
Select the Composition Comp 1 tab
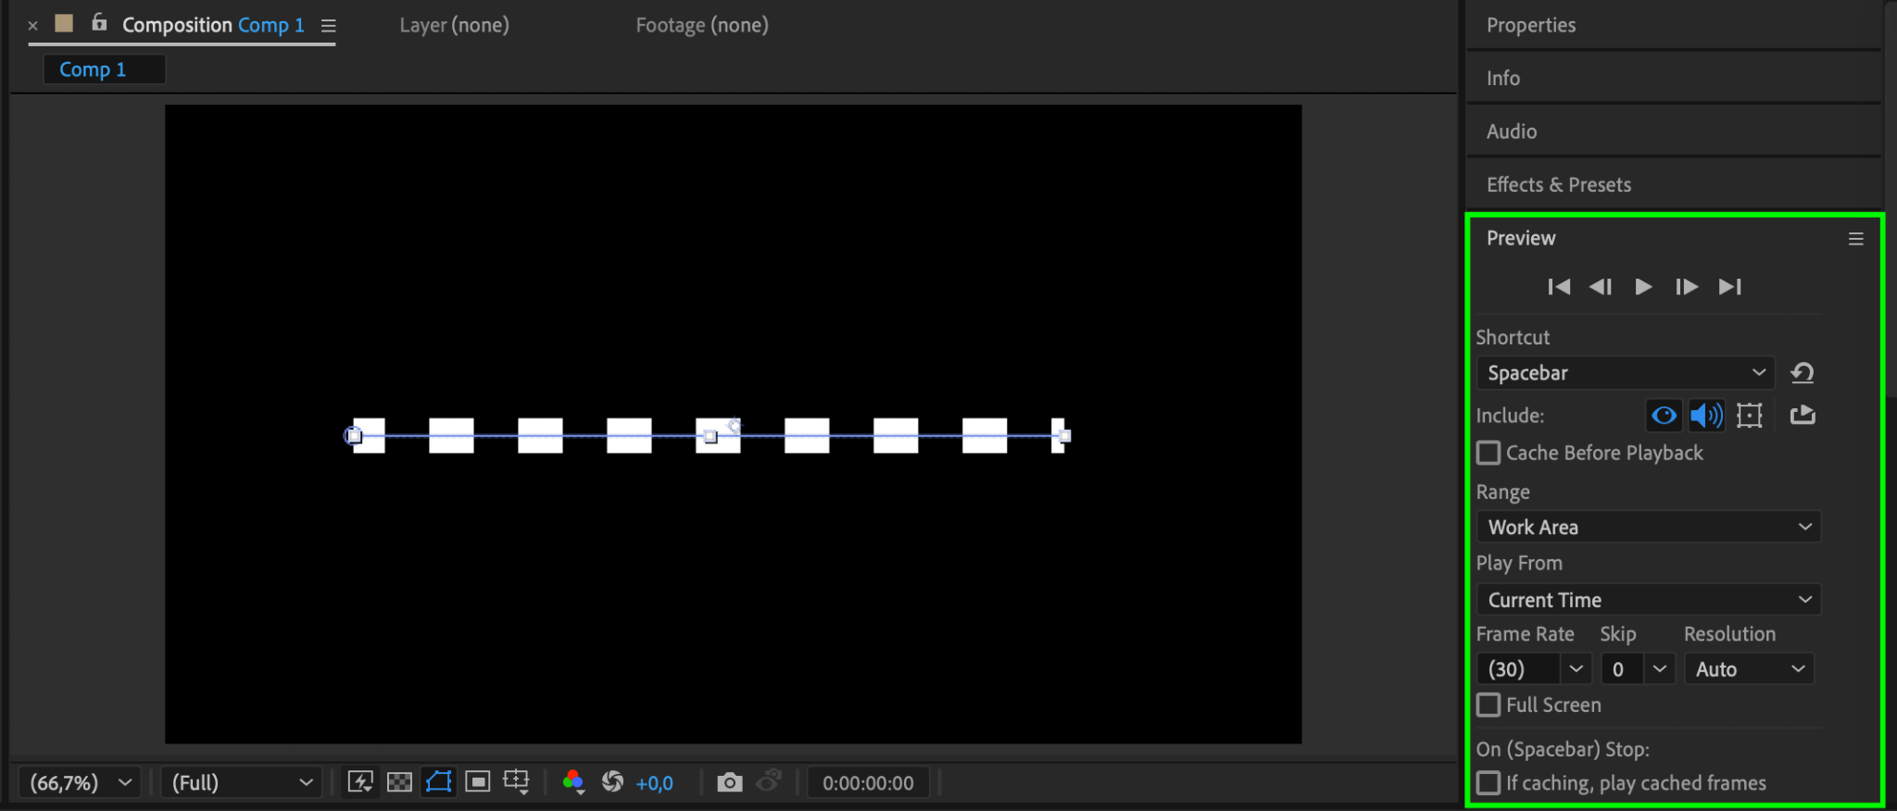[213, 25]
